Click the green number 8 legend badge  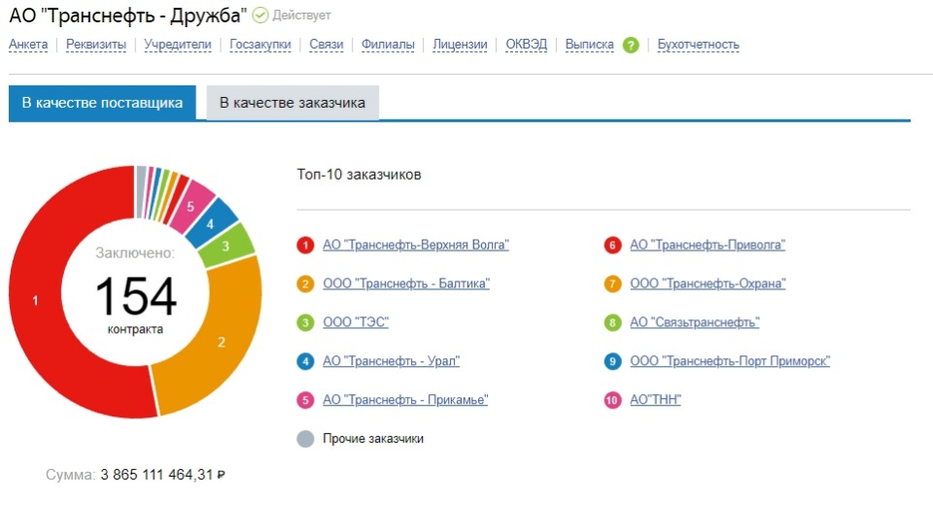click(612, 322)
